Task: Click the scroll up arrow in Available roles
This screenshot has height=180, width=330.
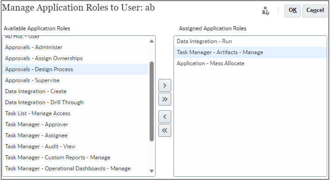Action: 151,41
